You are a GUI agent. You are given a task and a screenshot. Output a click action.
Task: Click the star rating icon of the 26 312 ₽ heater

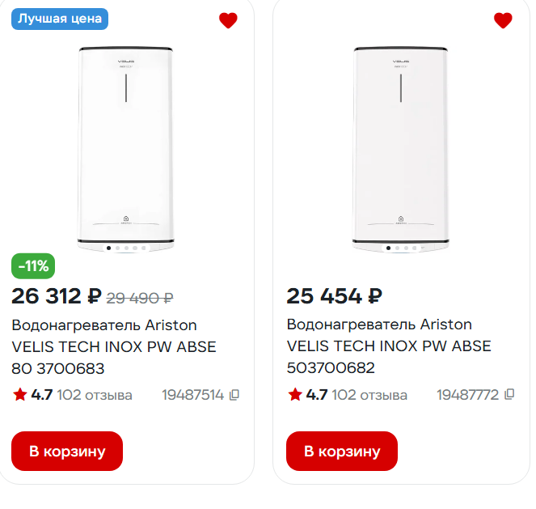[20, 395]
